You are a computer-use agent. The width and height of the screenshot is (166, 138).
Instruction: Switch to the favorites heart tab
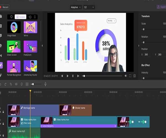tap(11, 17)
